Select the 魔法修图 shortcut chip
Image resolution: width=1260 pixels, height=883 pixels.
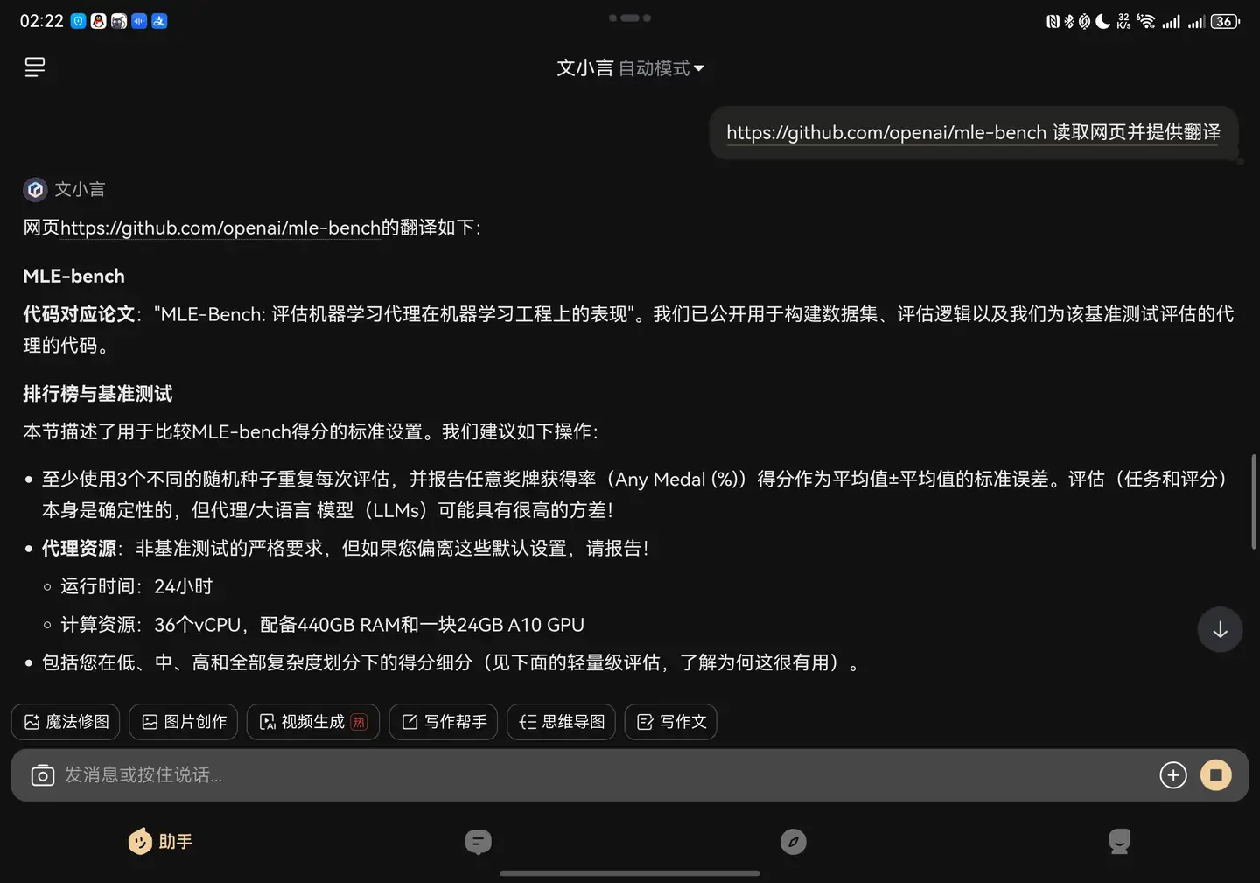[67, 722]
